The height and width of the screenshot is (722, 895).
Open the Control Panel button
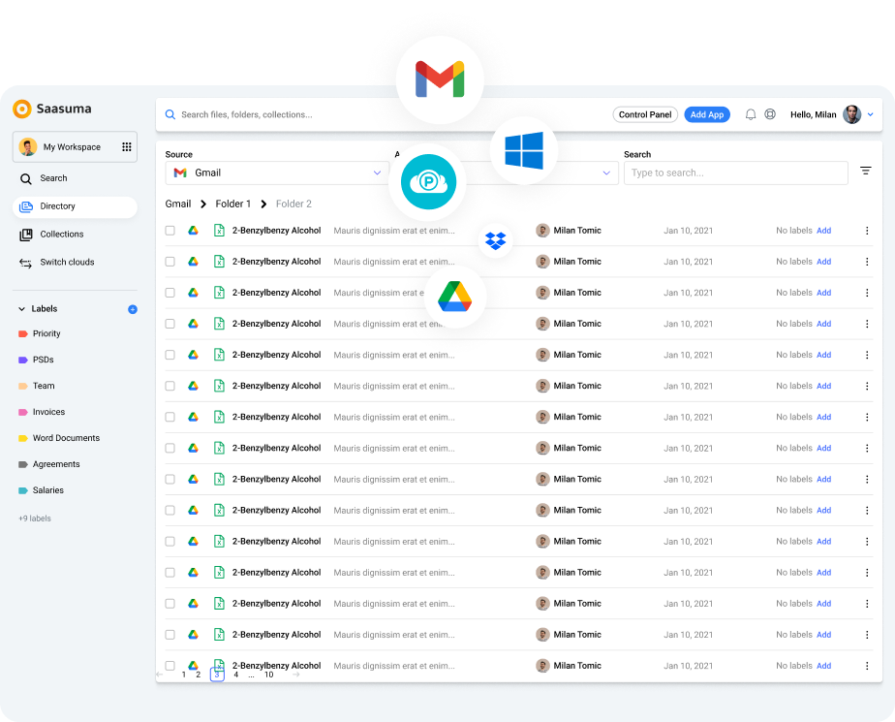click(645, 114)
